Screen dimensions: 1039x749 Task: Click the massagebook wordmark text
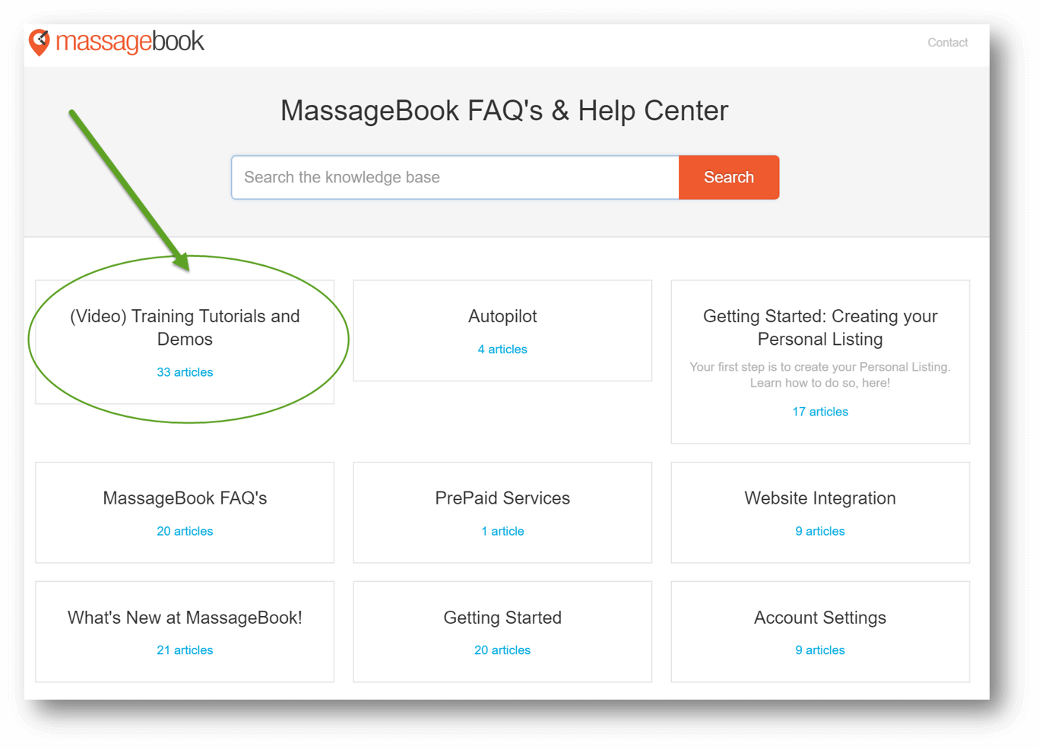130,42
